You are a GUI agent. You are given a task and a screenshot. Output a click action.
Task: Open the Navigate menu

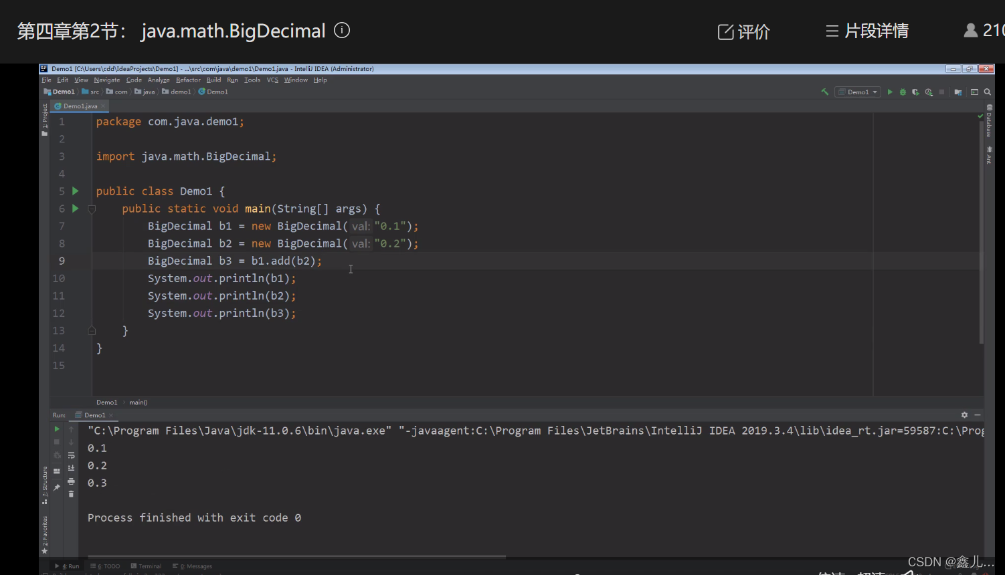point(107,80)
